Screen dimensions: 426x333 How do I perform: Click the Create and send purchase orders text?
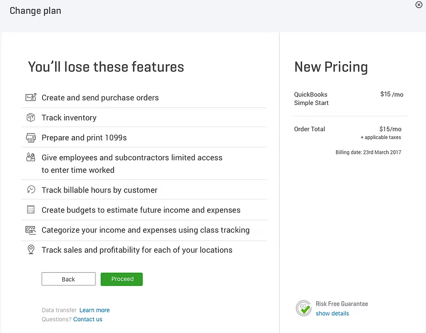click(x=100, y=98)
